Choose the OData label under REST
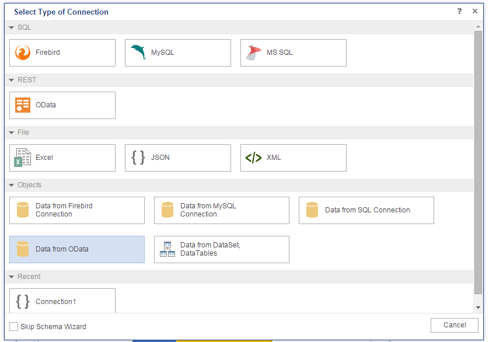 tap(46, 105)
